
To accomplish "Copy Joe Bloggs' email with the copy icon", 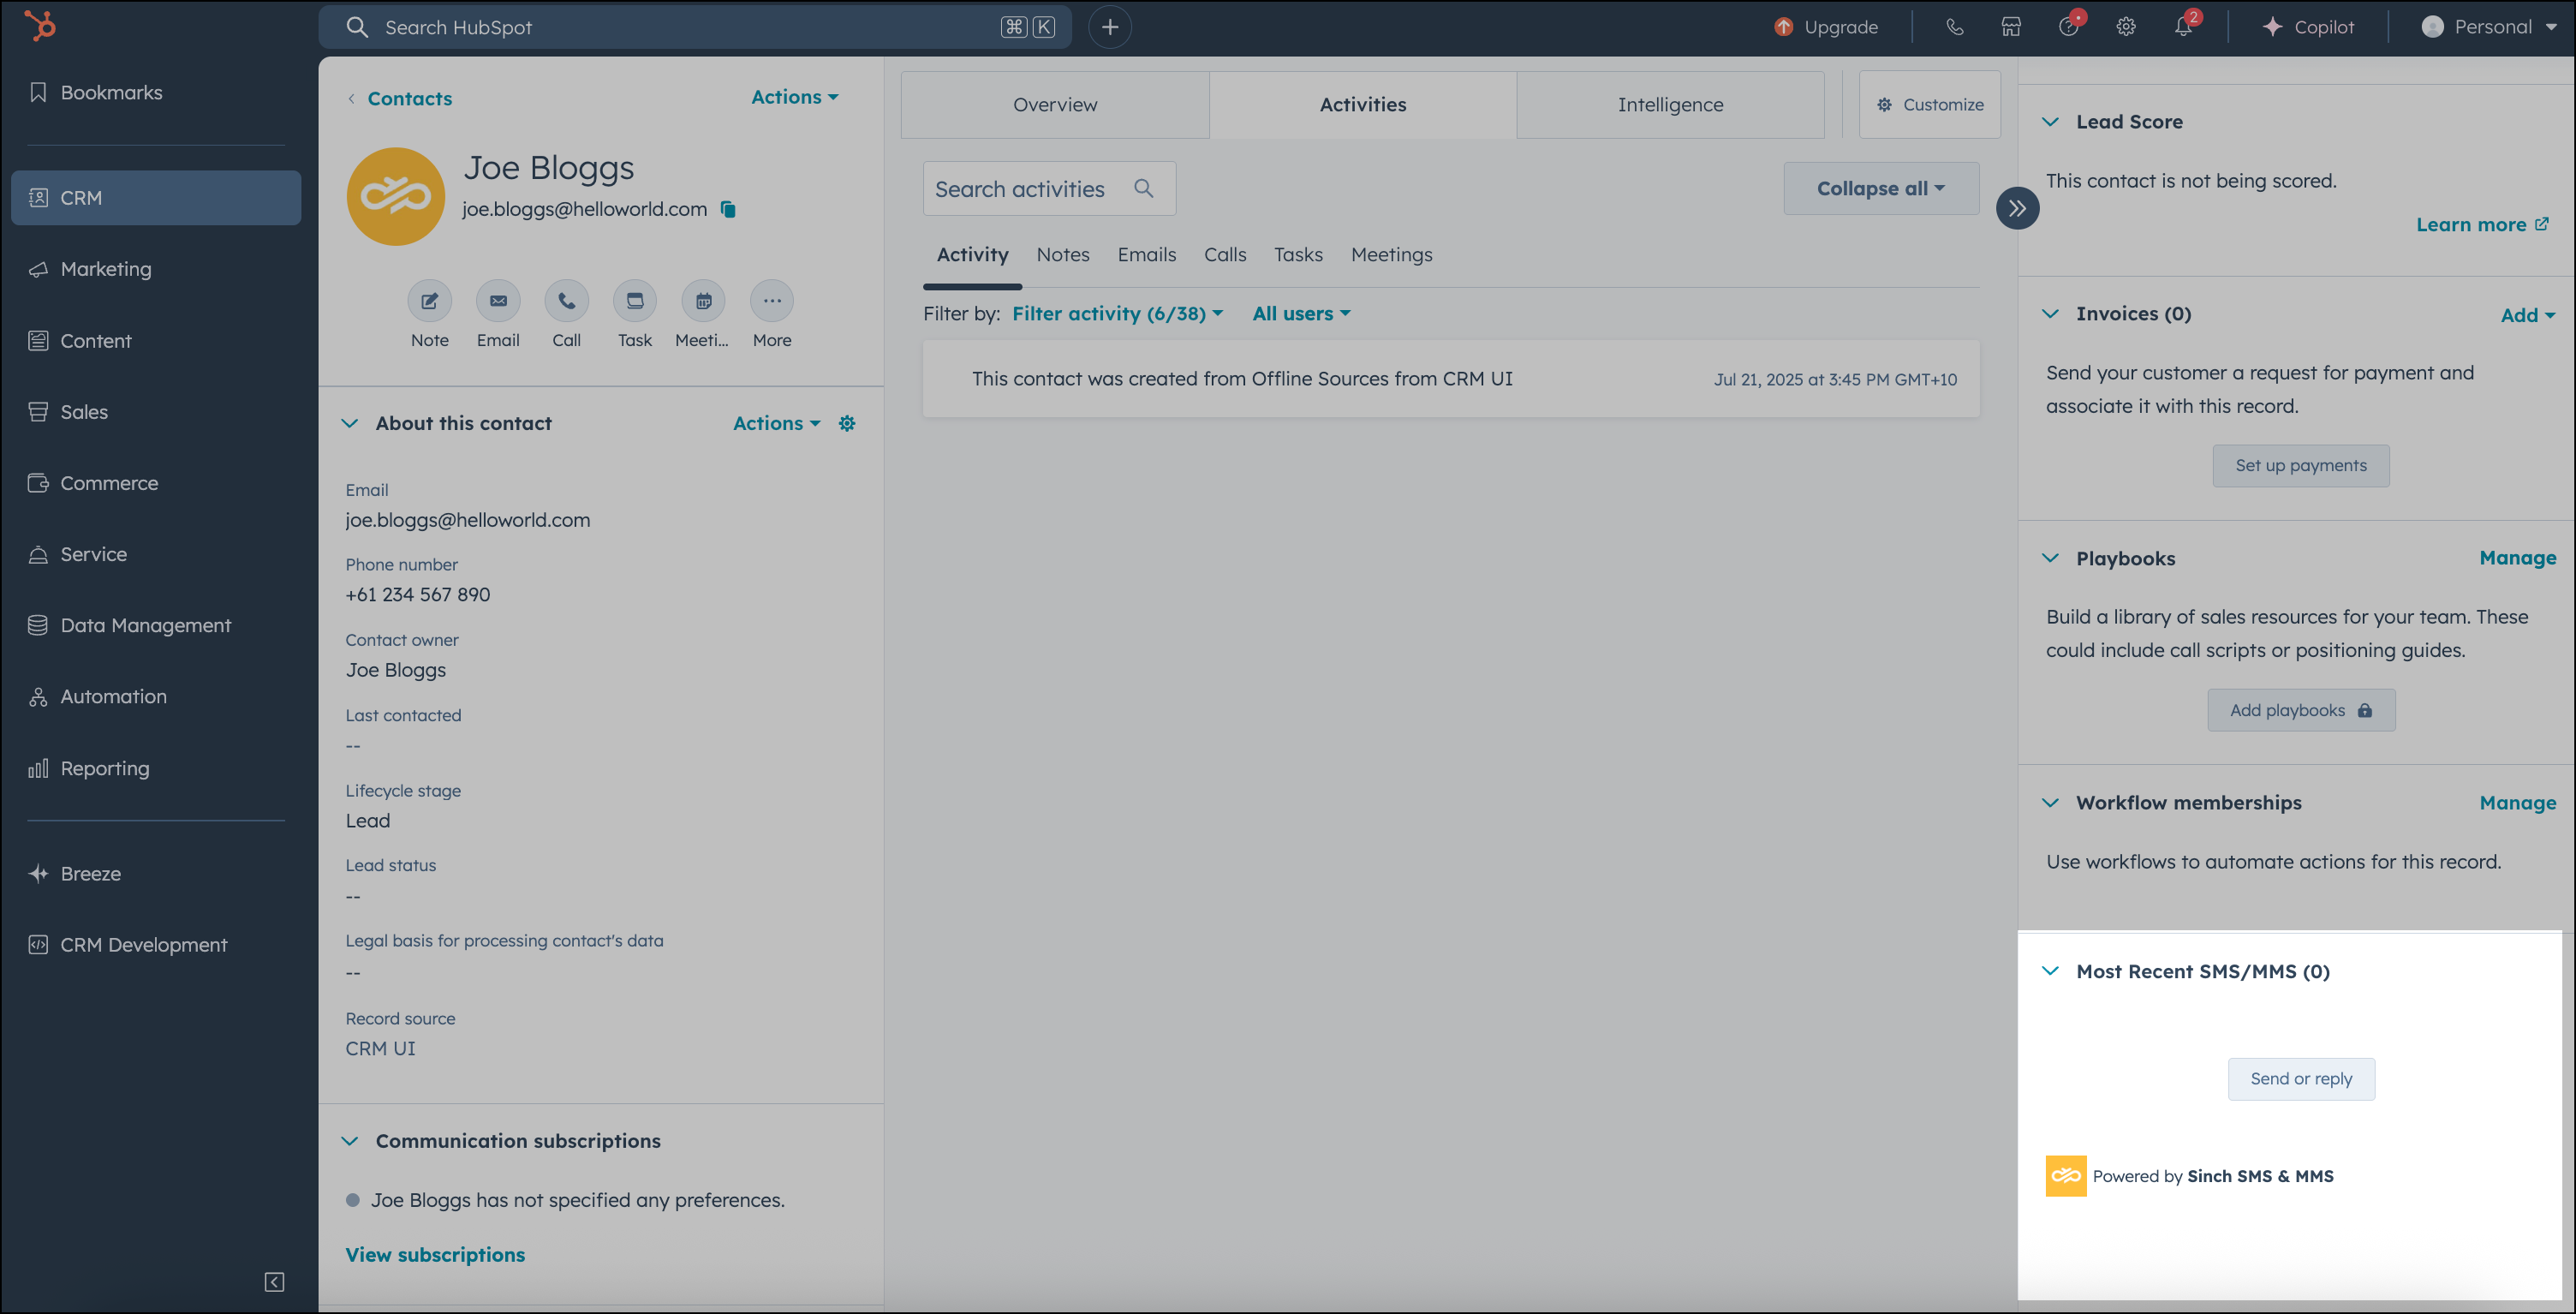I will (x=727, y=210).
